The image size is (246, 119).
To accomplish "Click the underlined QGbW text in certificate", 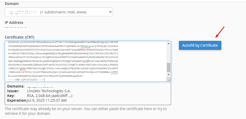I will pyautogui.click(x=21, y=68).
